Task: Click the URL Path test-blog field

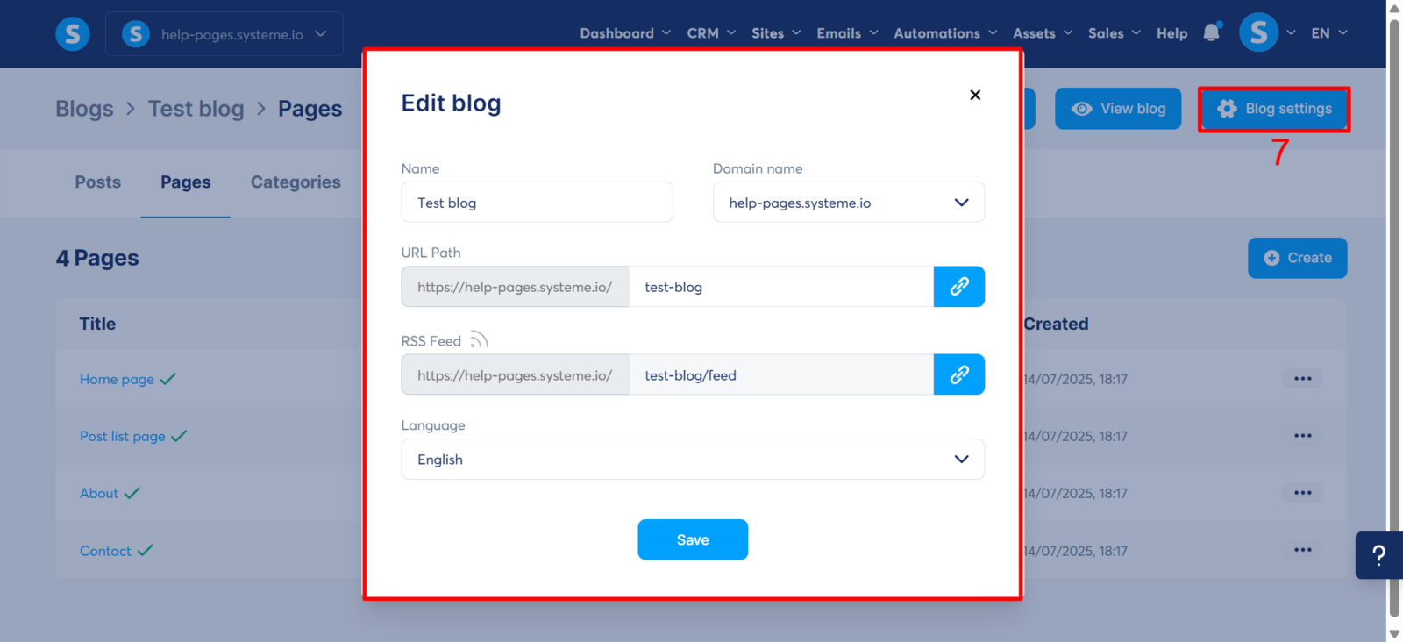Action: coord(781,287)
